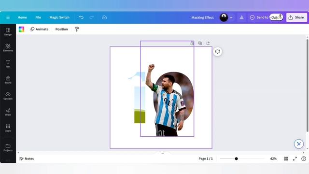309x174 pixels.
Task: Open grid view of pages
Action: [286, 159]
